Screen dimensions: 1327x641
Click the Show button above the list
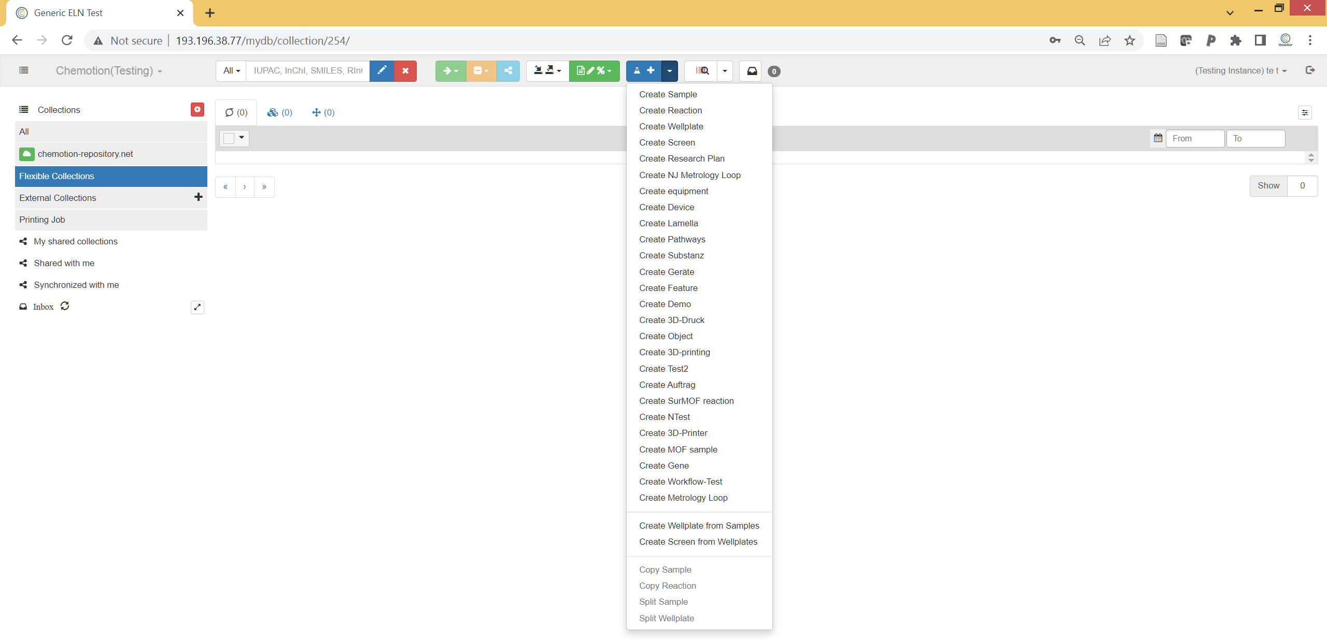click(1268, 185)
